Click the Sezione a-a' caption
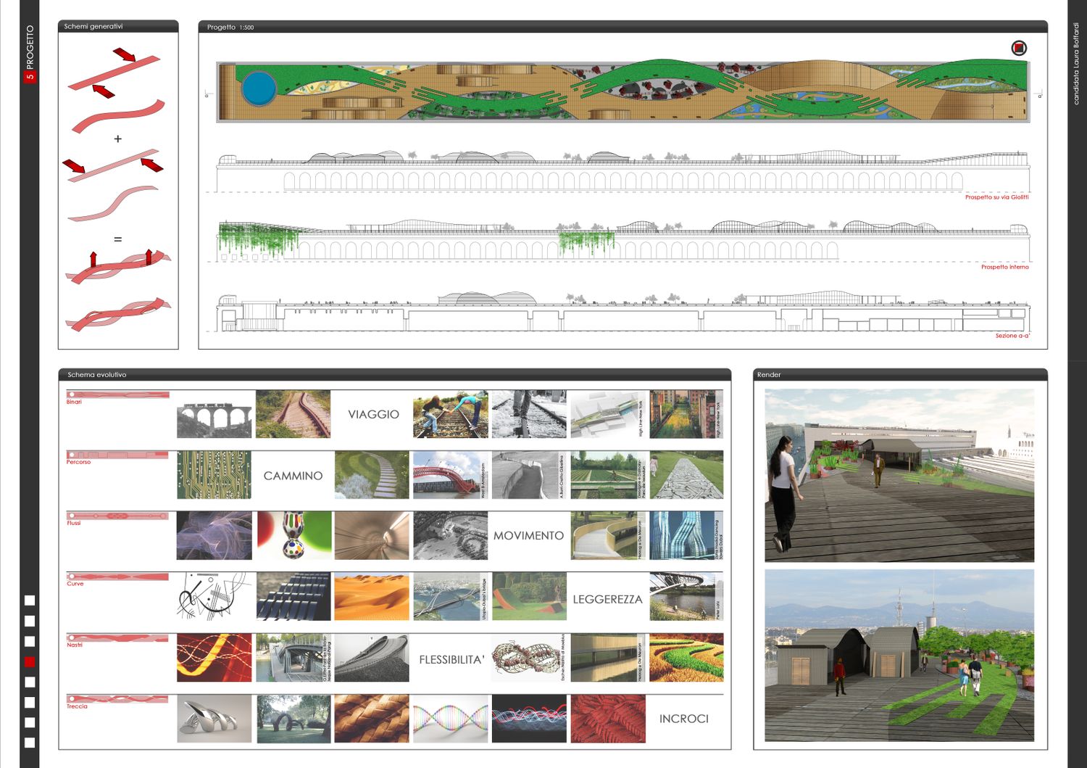Viewport: 1087px width, 768px height. pyautogui.click(x=1012, y=336)
